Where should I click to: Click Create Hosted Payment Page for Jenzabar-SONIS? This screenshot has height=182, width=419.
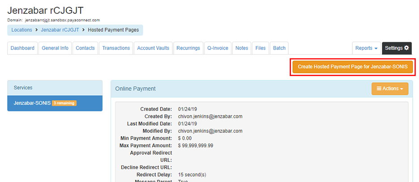pyautogui.click(x=353, y=67)
